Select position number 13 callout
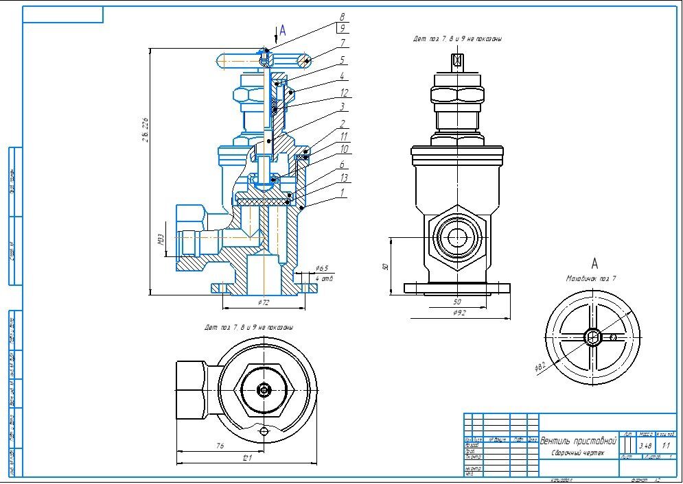The width and height of the screenshot is (683, 484). click(344, 178)
